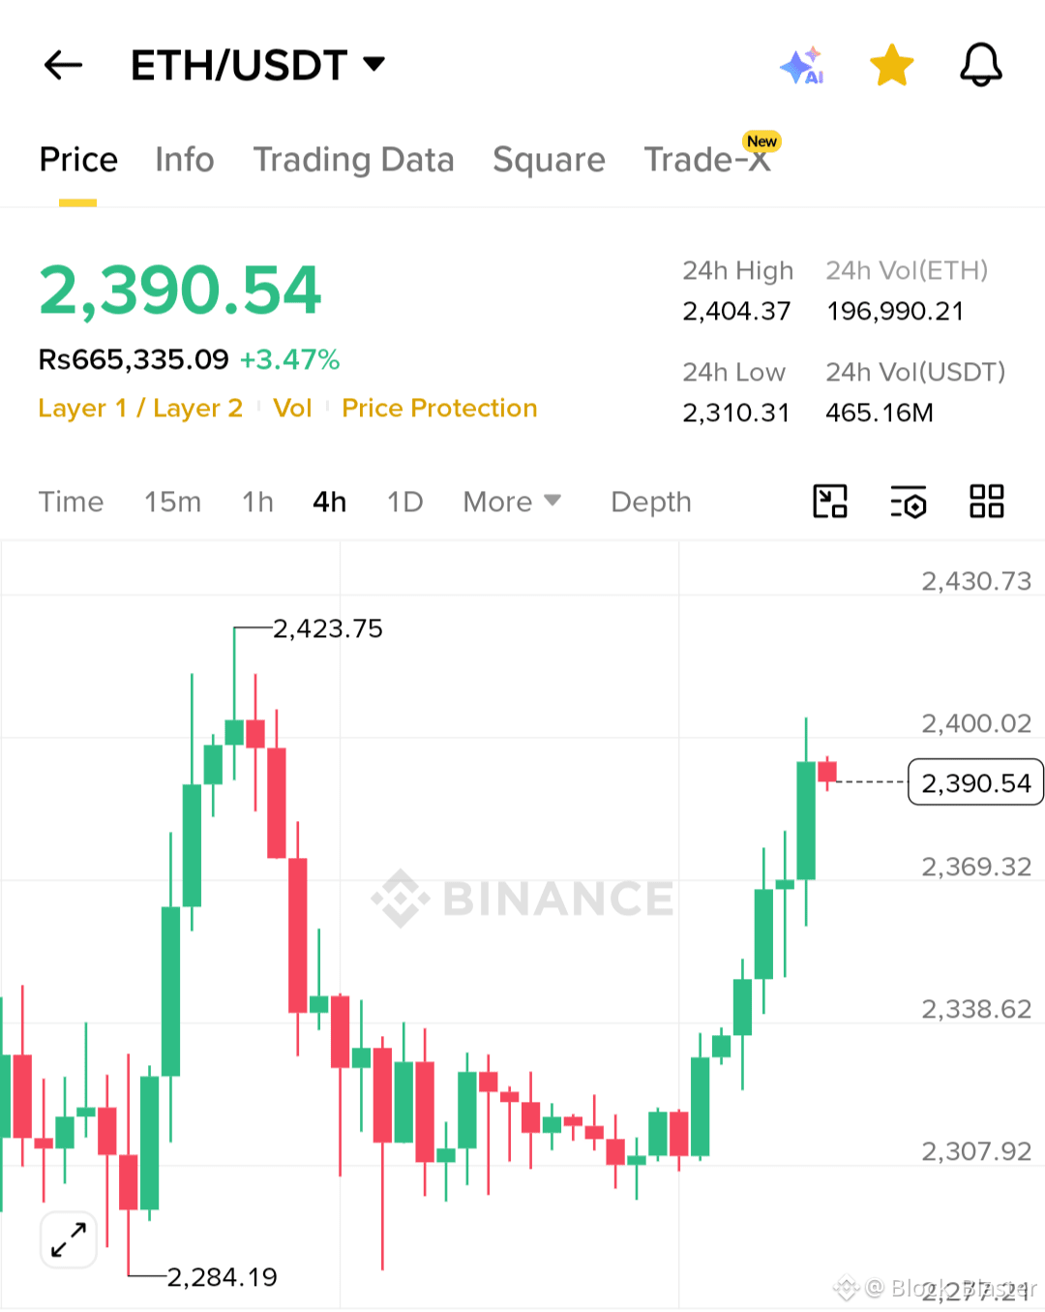Screen dimensions: 1045x1312
Task: Expand the More intervals dropdown
Action: 512,502
